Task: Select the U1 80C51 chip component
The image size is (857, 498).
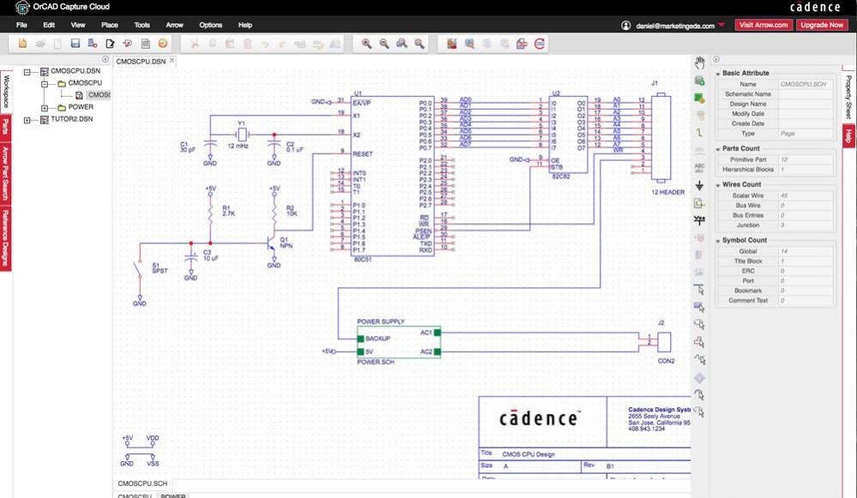Action: pyautogui.click(x=393, y=176)
